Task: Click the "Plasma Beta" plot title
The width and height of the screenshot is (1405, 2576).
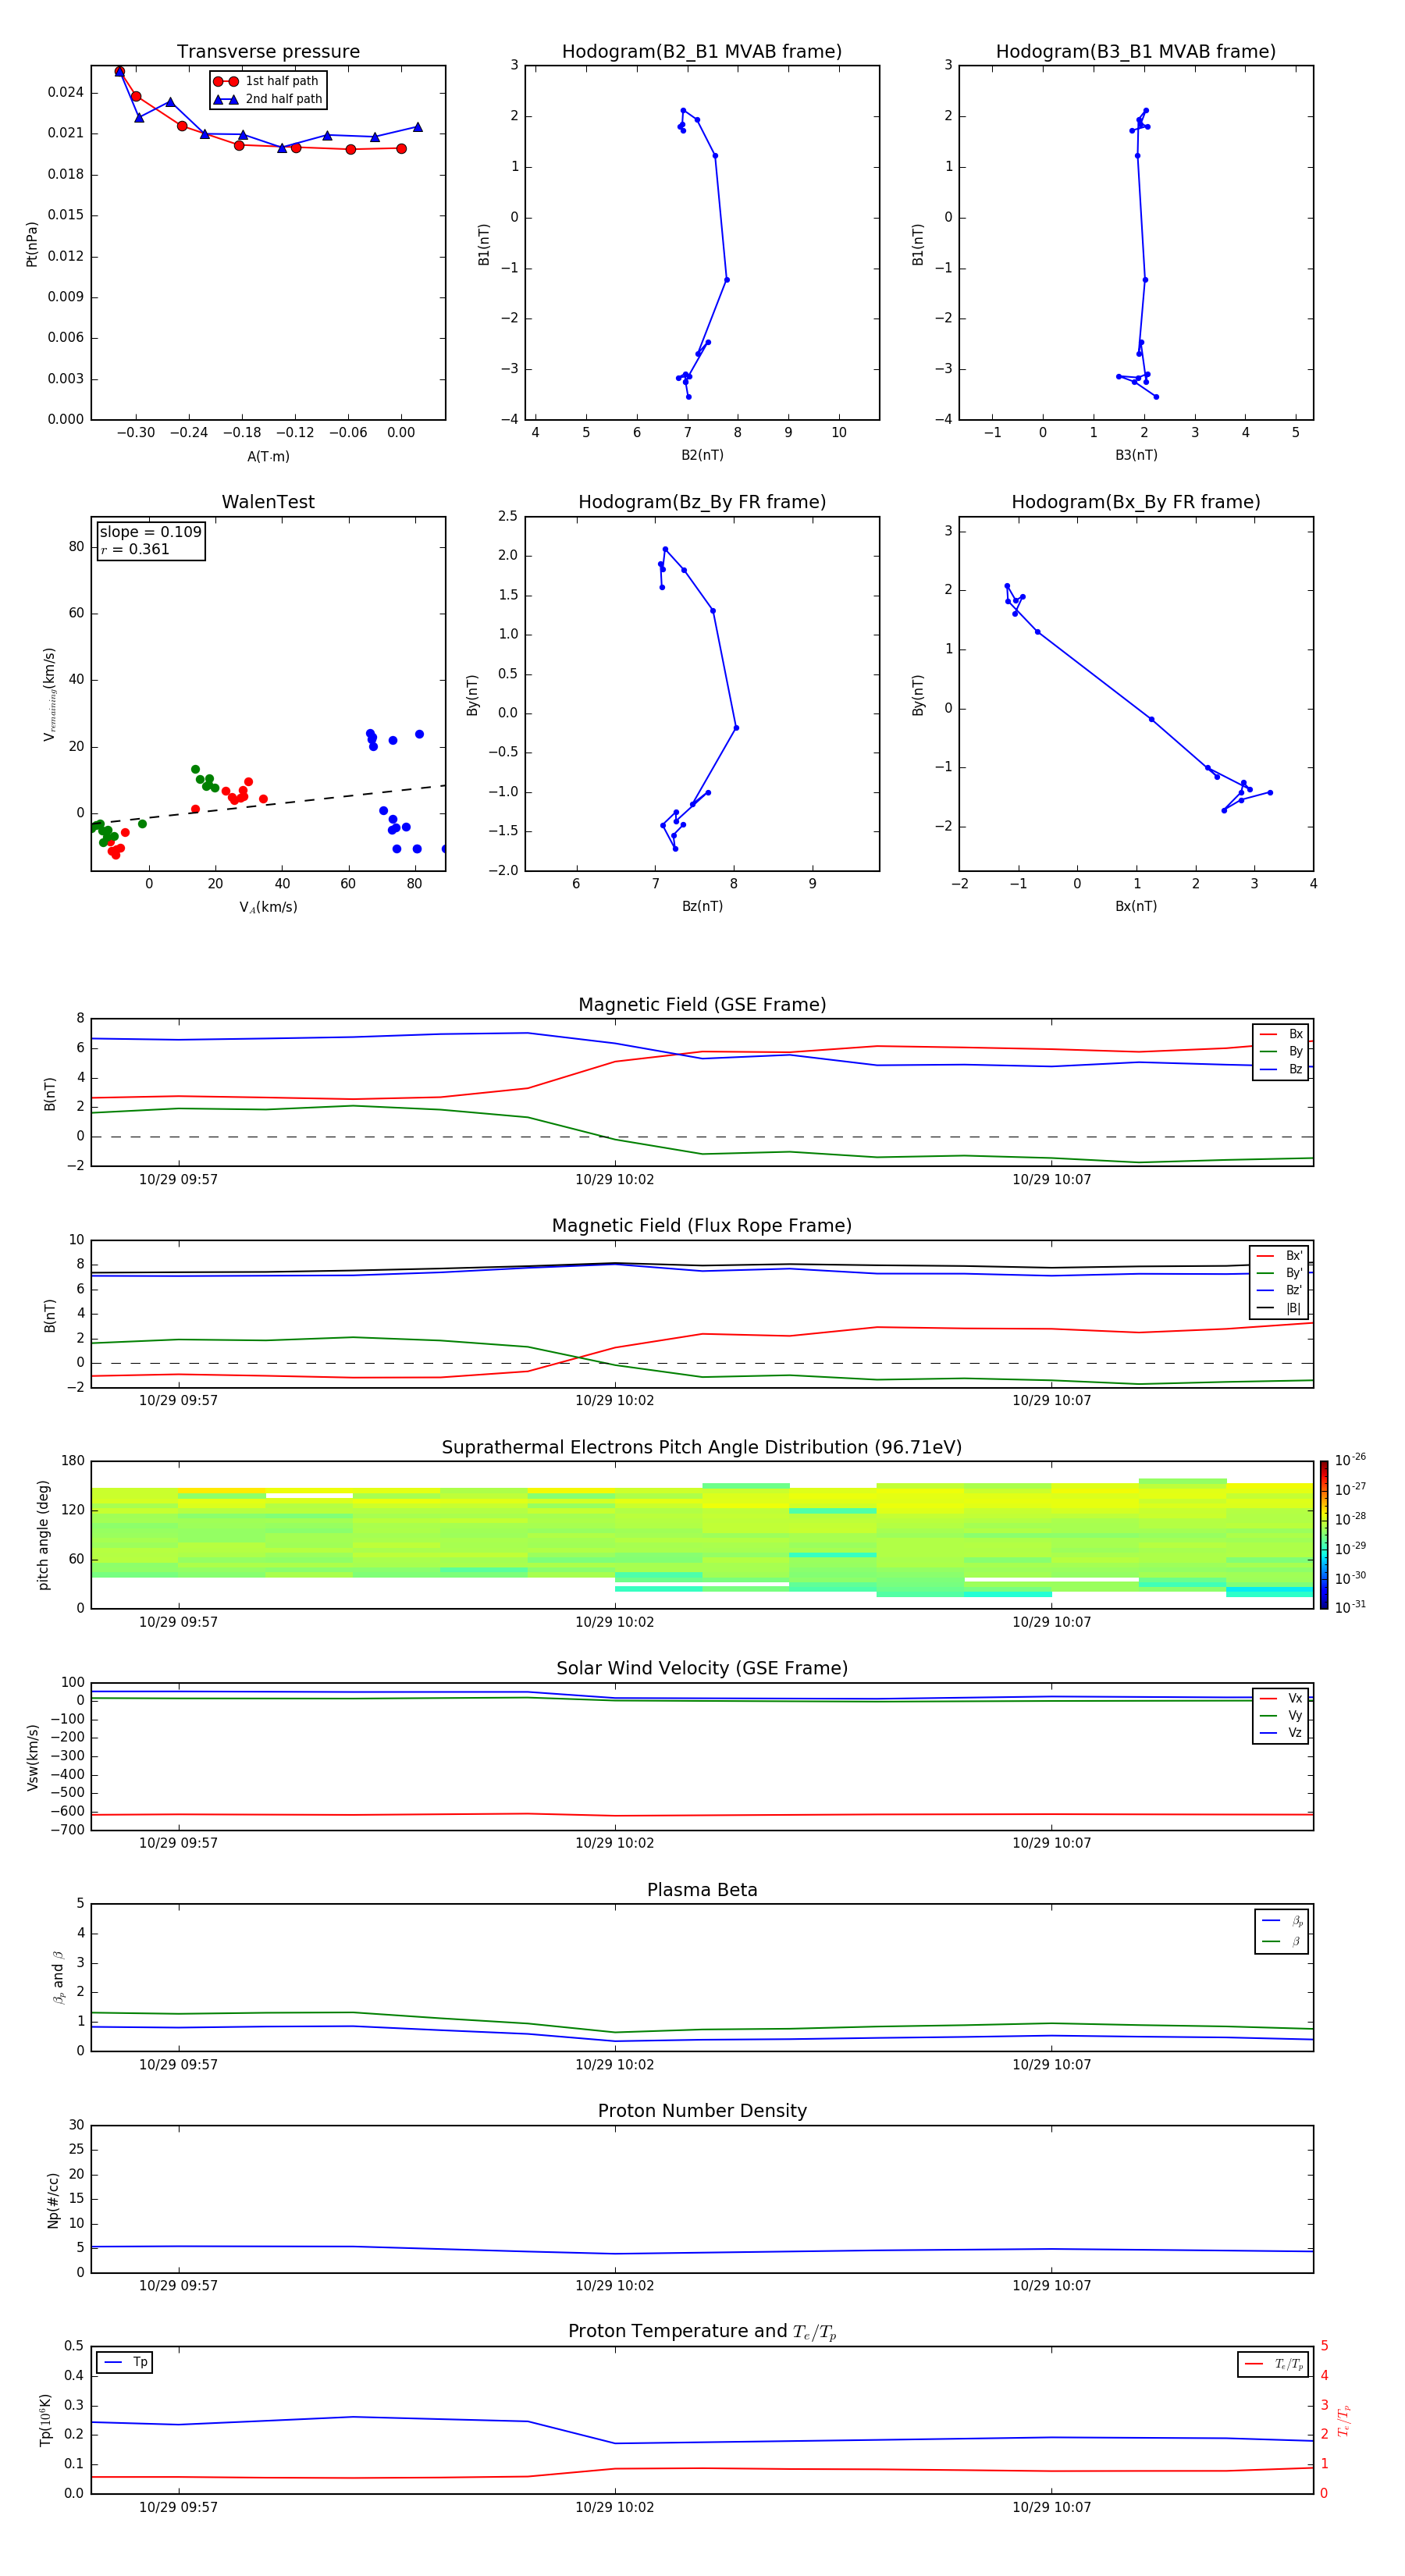Action: coord(702,1890)
